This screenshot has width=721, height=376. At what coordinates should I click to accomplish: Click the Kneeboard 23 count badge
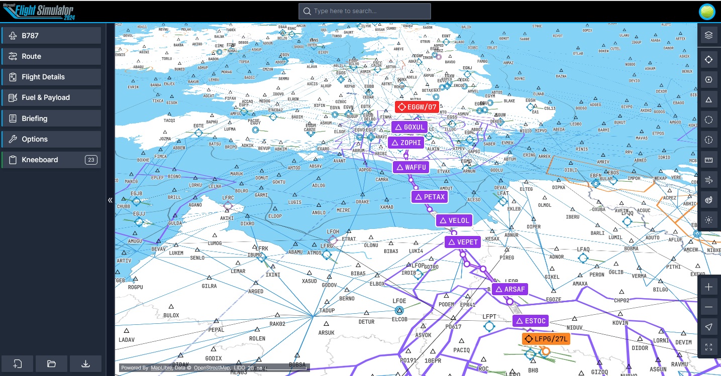(x=90, y=160)
